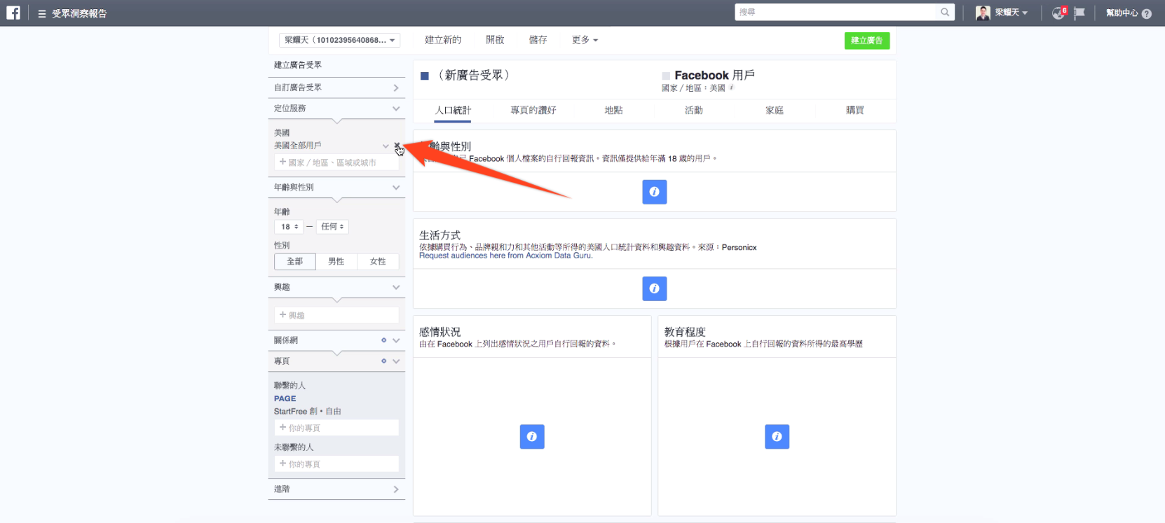This screenshot has width=1165, height=523.
Task: Click the 國家/地區、區域或城市 input
Action: (336, 162)
